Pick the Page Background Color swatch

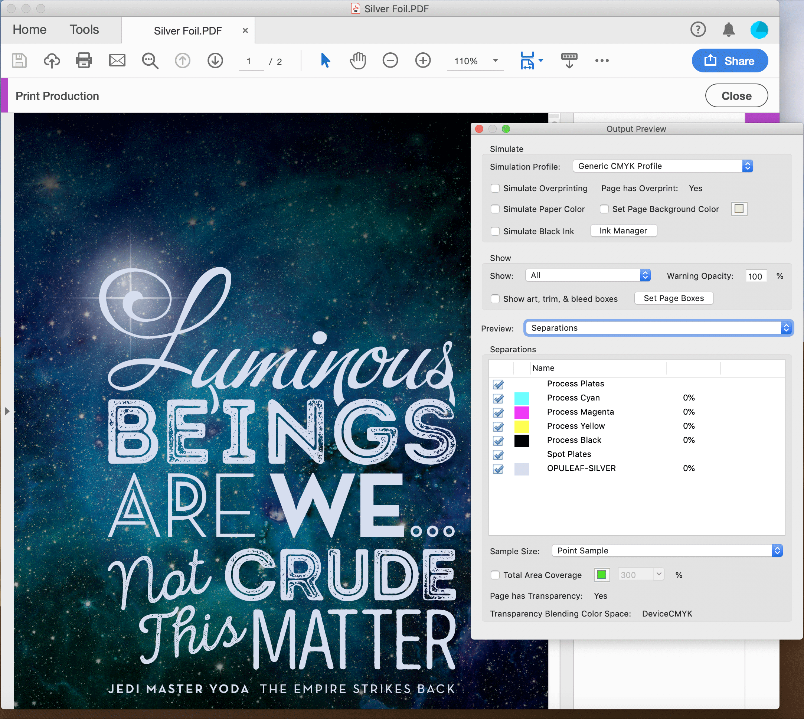738,209
